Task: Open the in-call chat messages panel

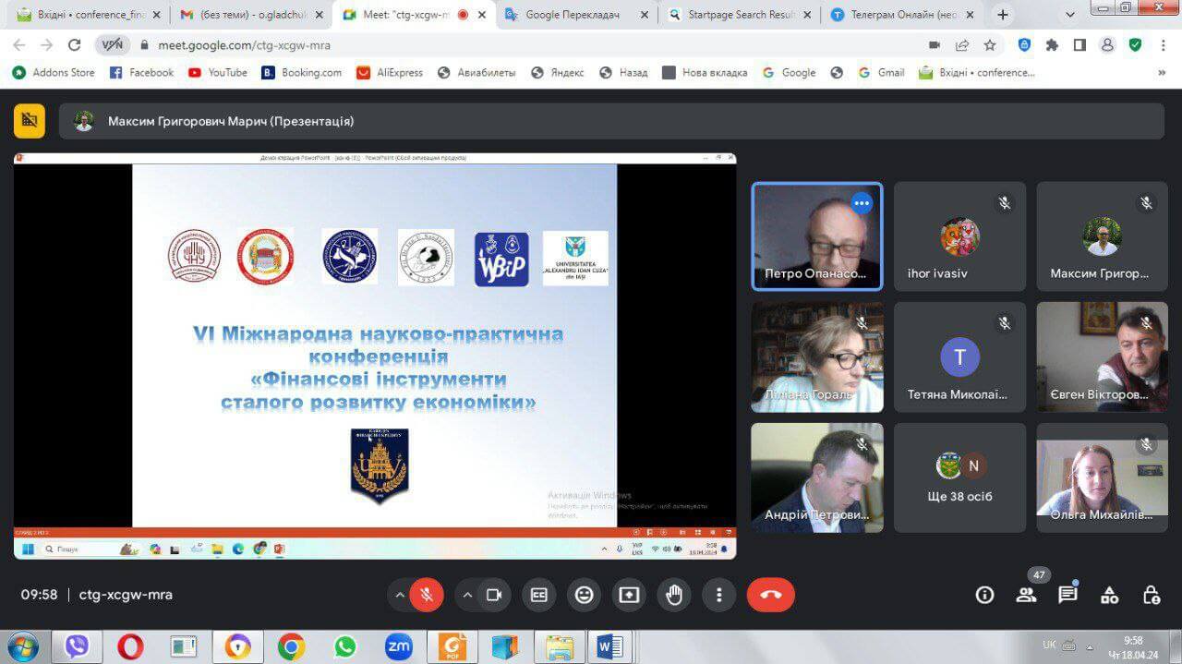Action: pos(1067,595)
